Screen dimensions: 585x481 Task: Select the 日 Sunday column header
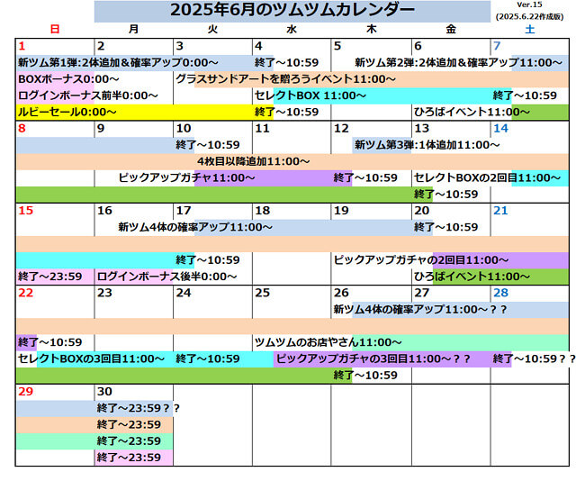(x=55, y=29)
